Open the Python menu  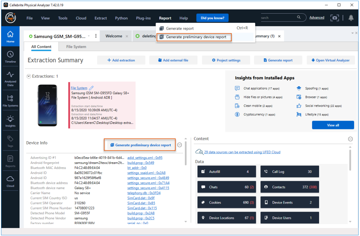pos(121,18)
